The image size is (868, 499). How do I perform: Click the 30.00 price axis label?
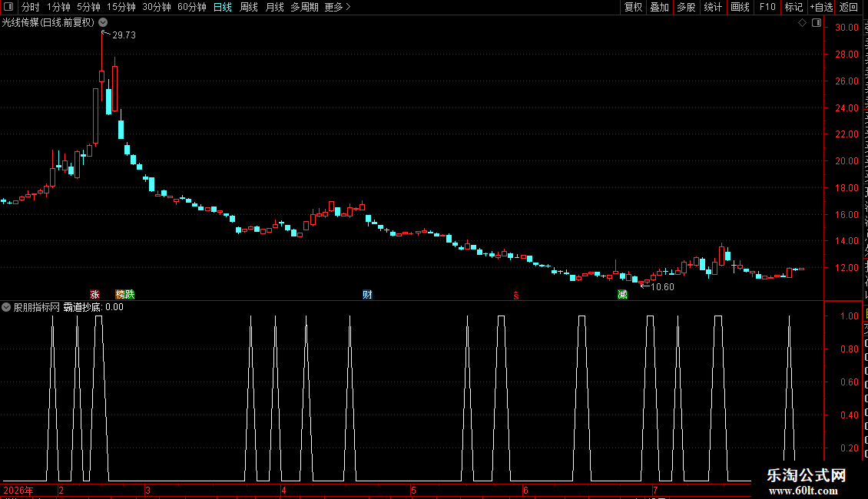[x=847, y=27]
